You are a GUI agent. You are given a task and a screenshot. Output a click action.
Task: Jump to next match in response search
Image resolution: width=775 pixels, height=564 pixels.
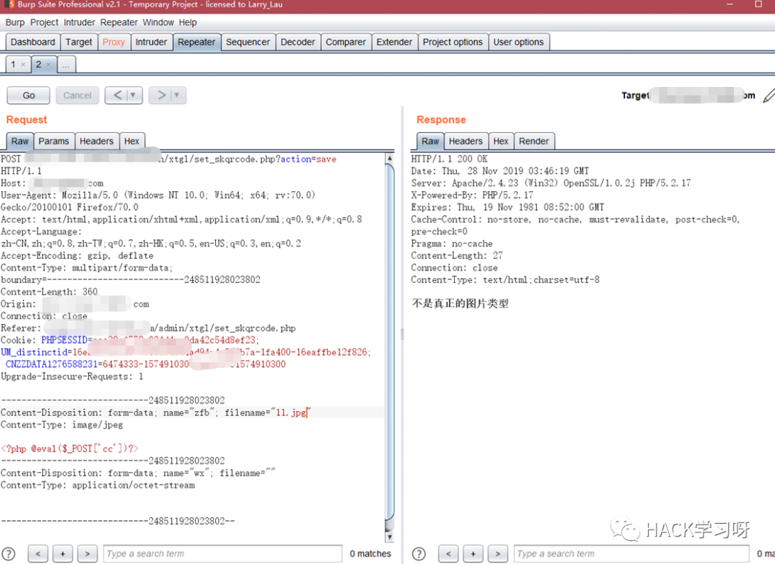(498, 554)
